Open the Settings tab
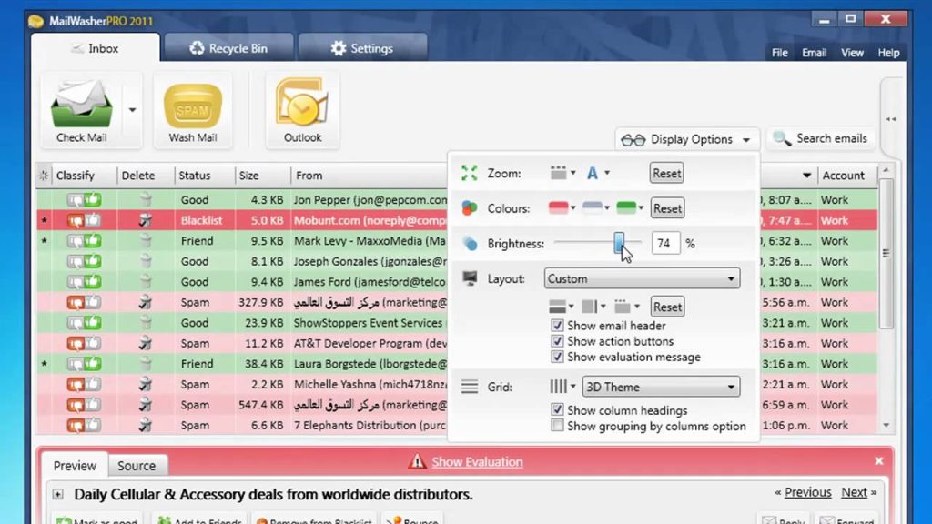 (361, 48)
